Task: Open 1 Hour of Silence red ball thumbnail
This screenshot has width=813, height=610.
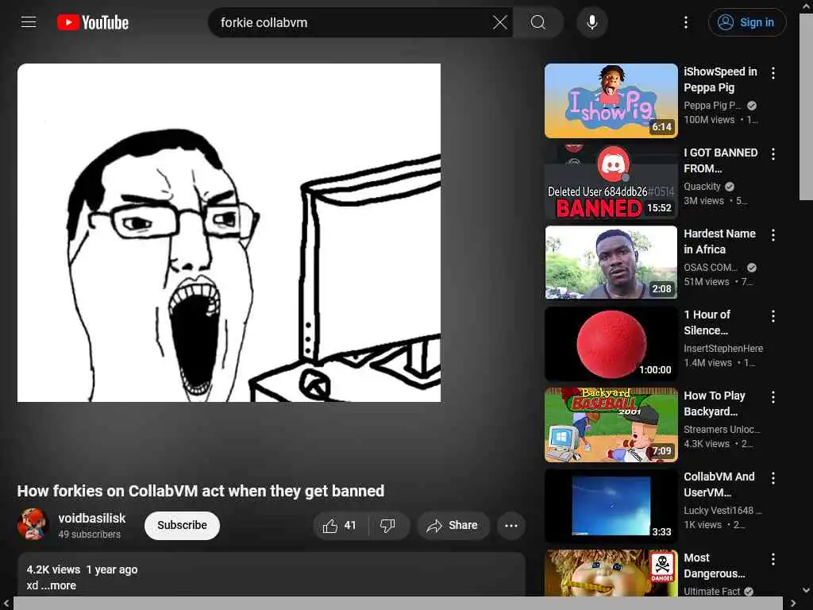Action: [611, 343]
